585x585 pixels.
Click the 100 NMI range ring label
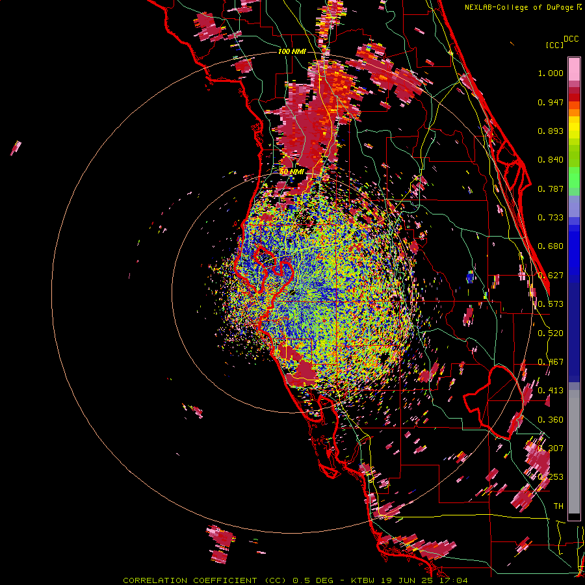tap(292, 51)
